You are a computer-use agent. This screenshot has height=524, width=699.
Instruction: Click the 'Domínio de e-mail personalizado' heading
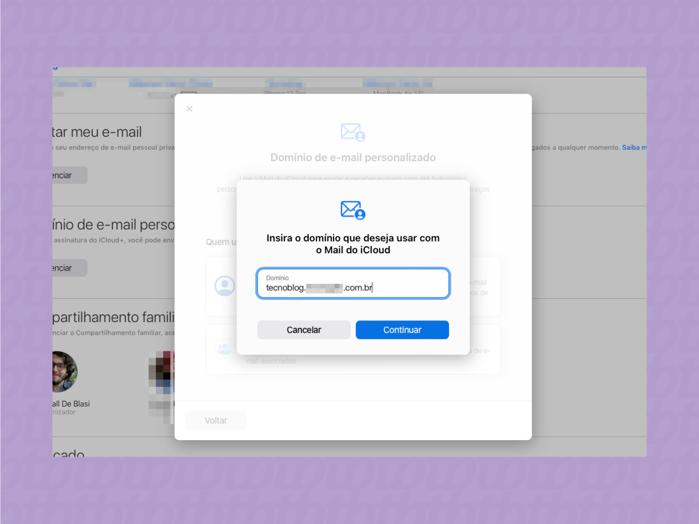(x=353, y=158)
